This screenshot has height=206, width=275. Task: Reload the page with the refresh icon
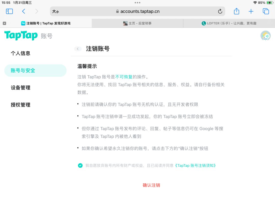coord(220,11)
